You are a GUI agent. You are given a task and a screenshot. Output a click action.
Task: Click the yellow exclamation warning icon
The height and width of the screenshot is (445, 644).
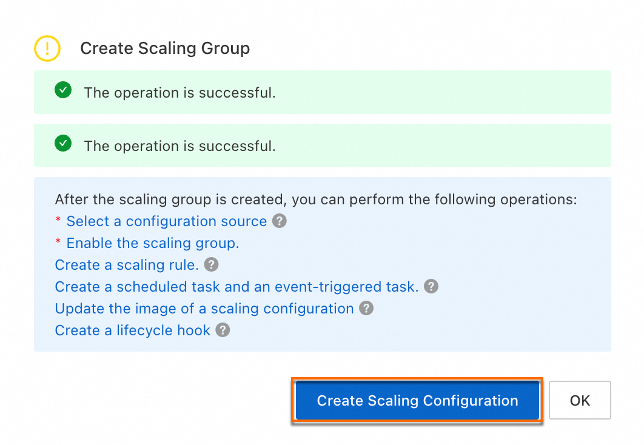[x=47, y=48]
